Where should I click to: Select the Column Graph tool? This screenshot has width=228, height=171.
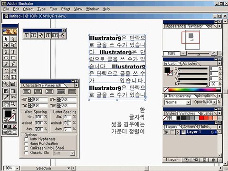pos(13,84)
